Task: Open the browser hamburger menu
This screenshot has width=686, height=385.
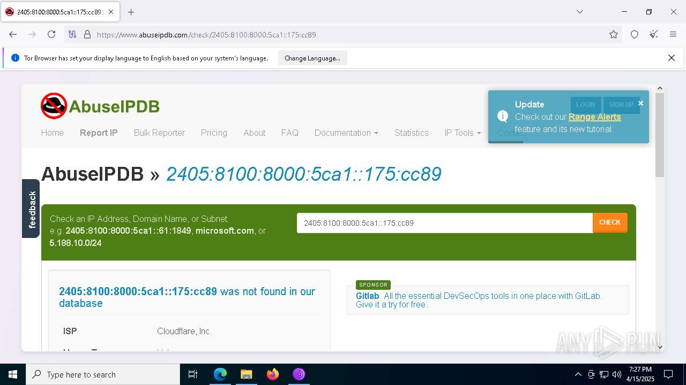Action: click(673, 34)
